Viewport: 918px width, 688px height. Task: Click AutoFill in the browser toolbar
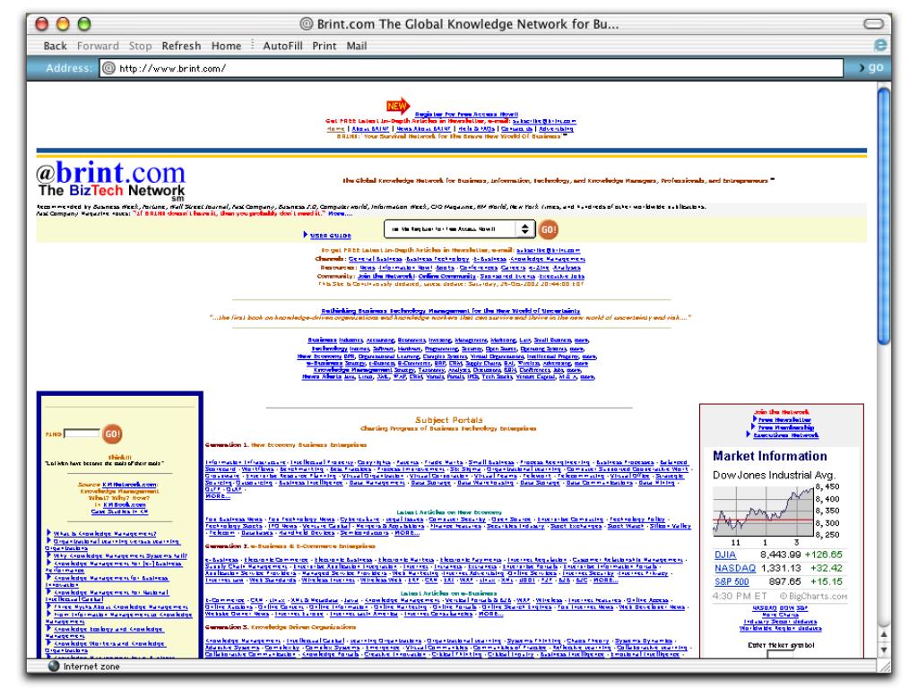(282, 46)
